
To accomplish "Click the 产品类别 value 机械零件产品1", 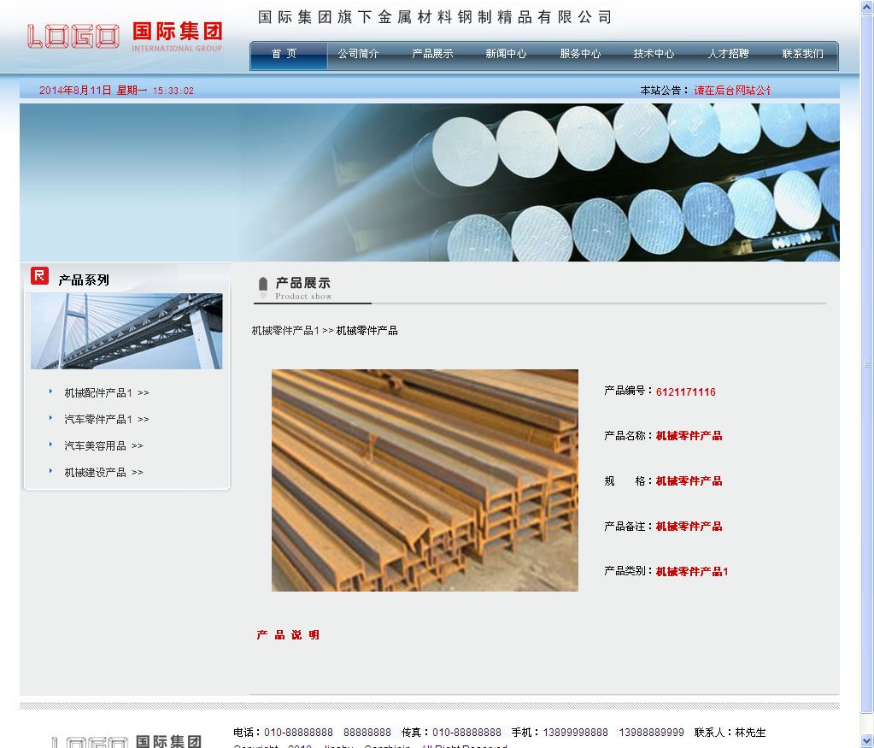I will [x=692, y=572].
